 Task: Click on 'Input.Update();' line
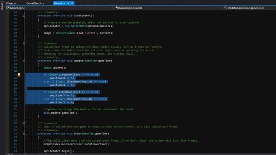point(55,68)
